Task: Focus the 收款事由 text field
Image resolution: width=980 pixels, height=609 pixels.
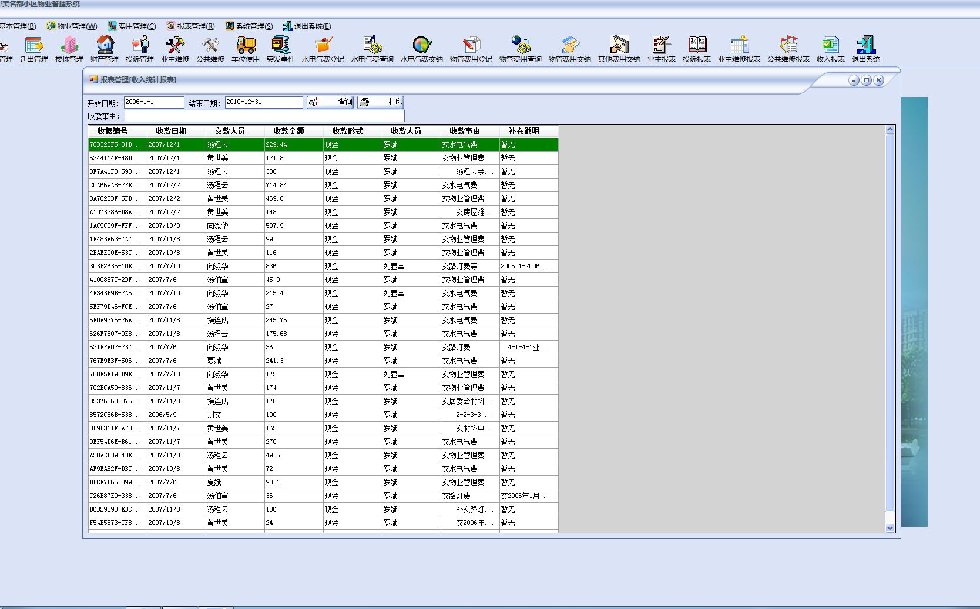Action: (264, 116)
